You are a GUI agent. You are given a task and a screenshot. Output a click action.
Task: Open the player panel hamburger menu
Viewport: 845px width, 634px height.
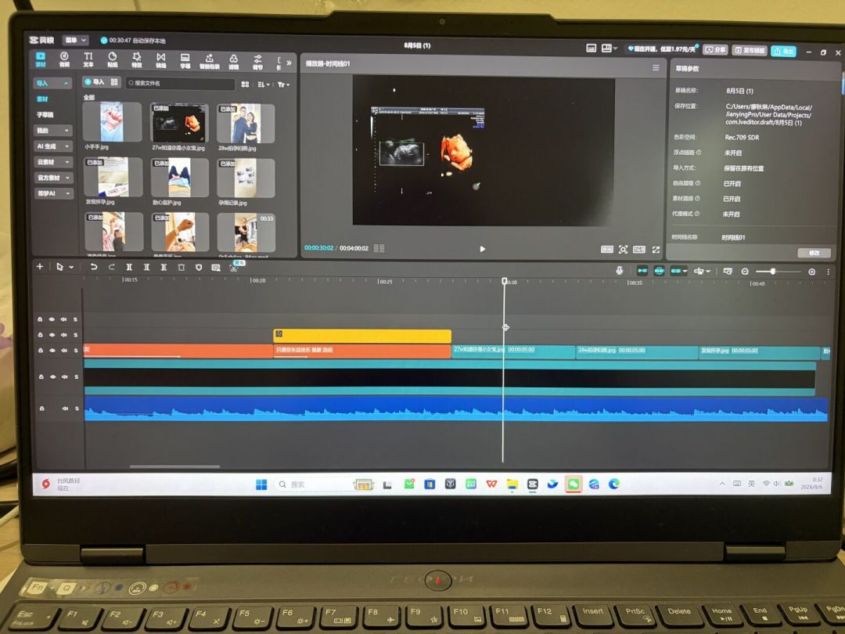[656, 67]
